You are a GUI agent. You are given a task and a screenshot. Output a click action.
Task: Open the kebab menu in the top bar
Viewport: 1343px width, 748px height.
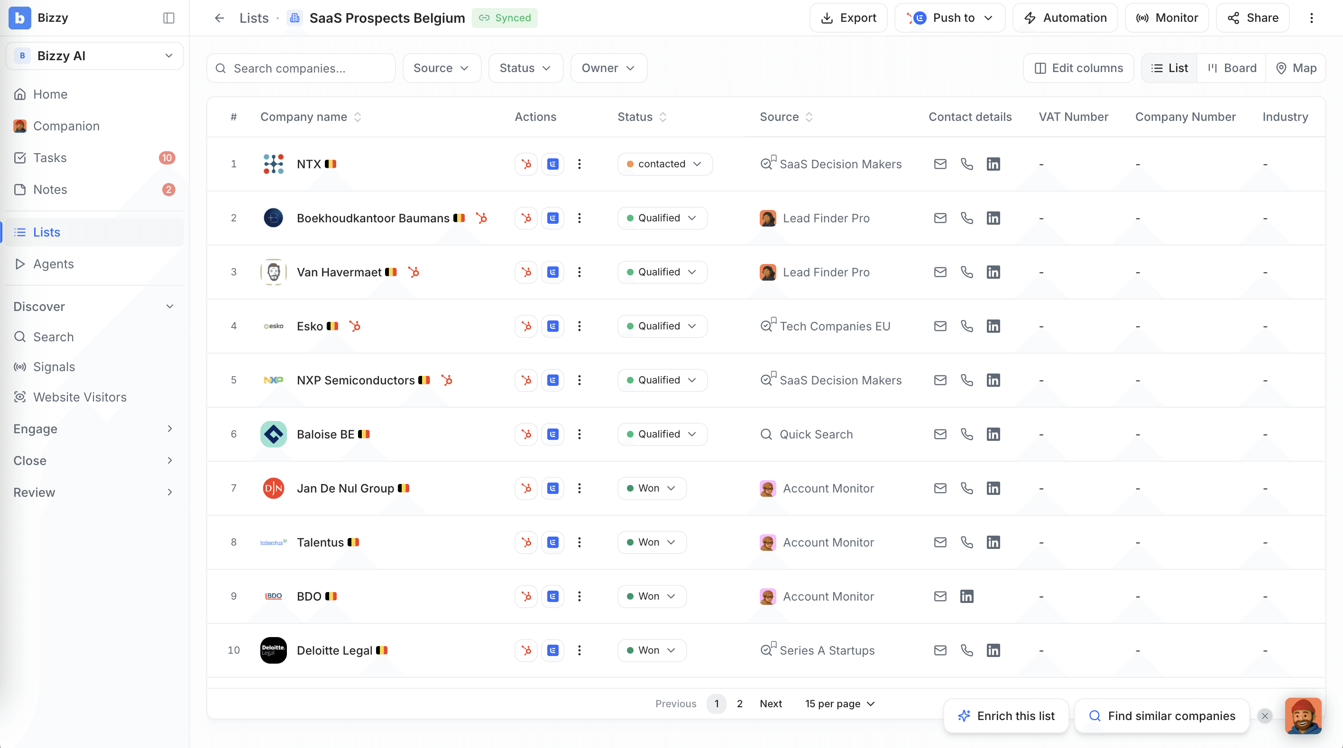pos(1312,18)
